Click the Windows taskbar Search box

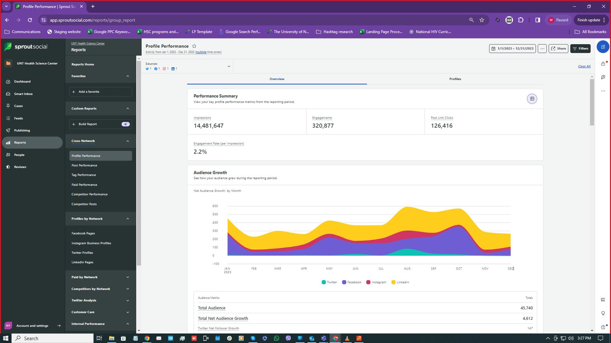tap(53, 338)
